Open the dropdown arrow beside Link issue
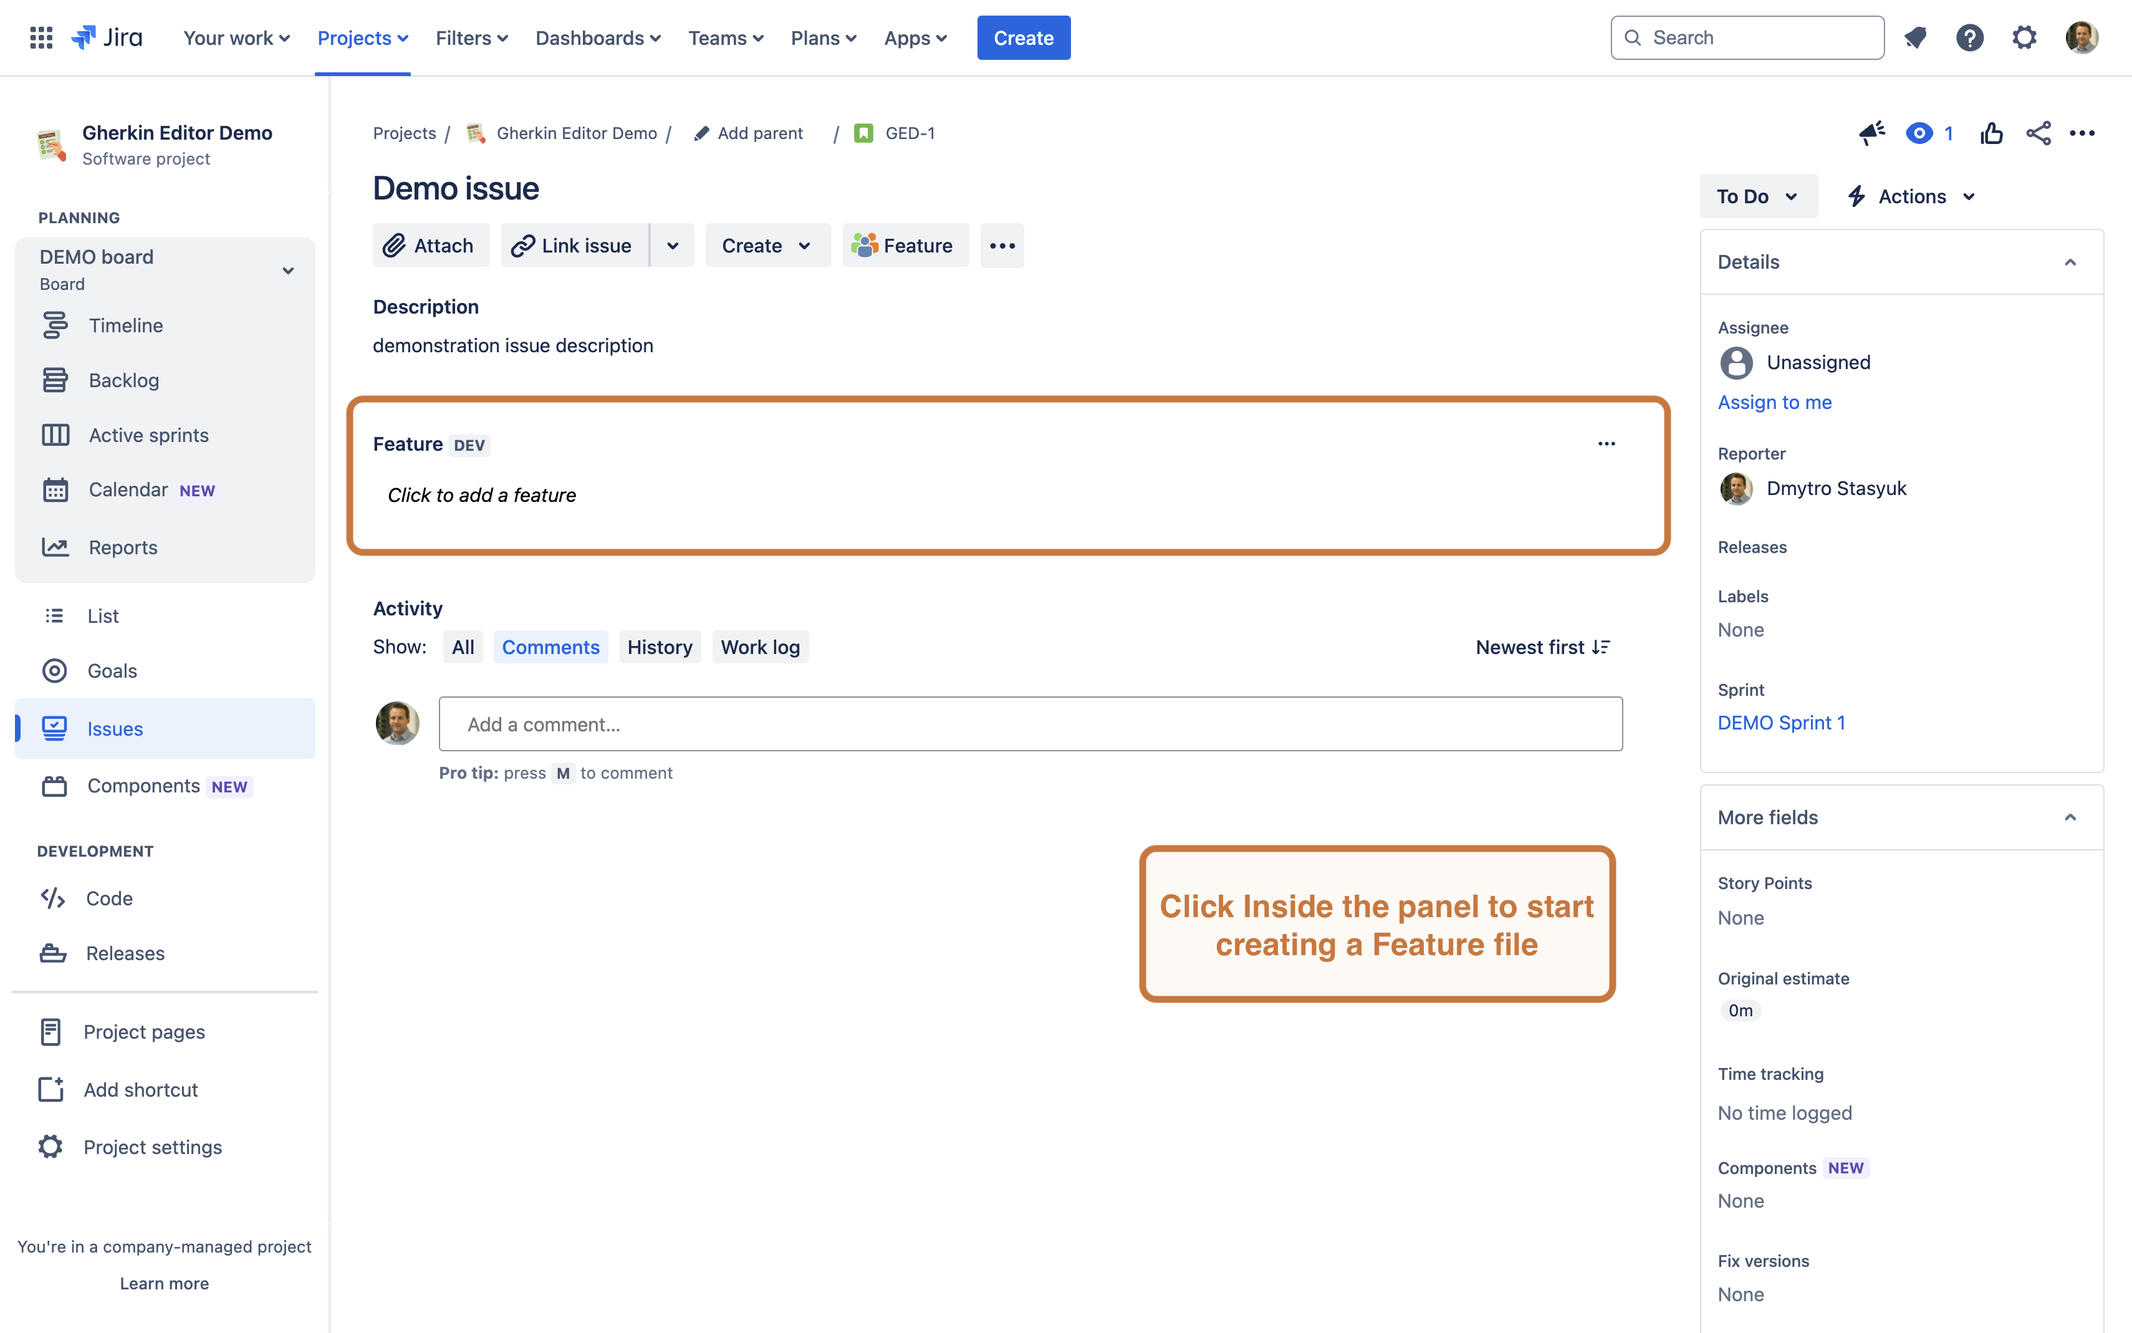Image resolution: width=2132 pixels, height=1333 pixels. point(673,245)
